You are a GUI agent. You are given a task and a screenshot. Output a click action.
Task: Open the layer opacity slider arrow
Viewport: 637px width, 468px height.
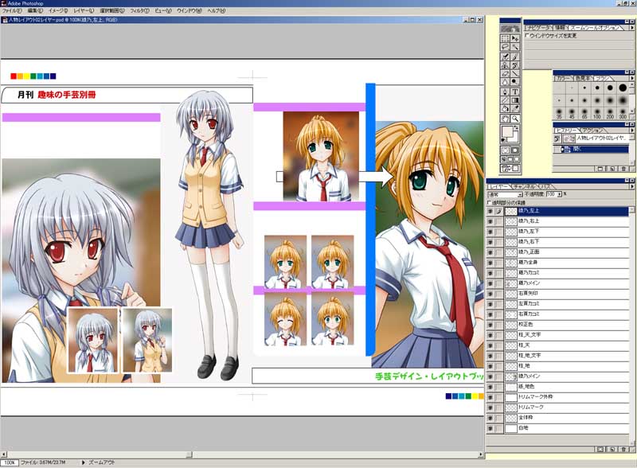(560, 194)
